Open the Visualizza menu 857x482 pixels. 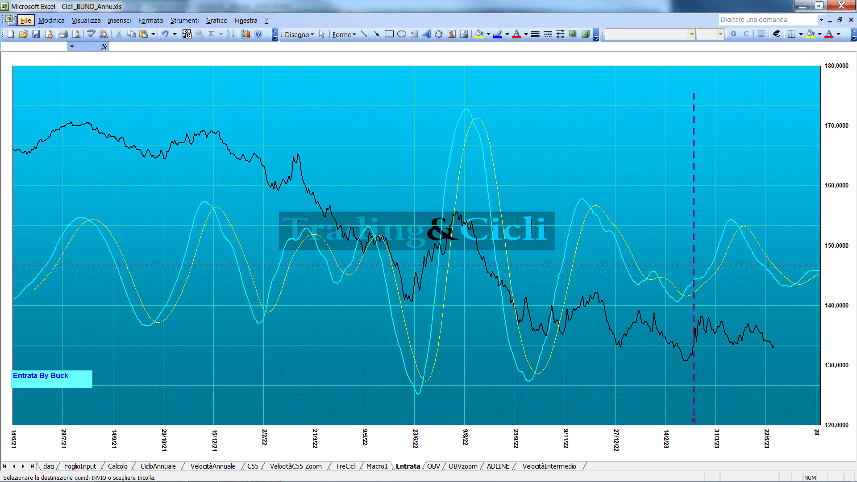[86, 21]
